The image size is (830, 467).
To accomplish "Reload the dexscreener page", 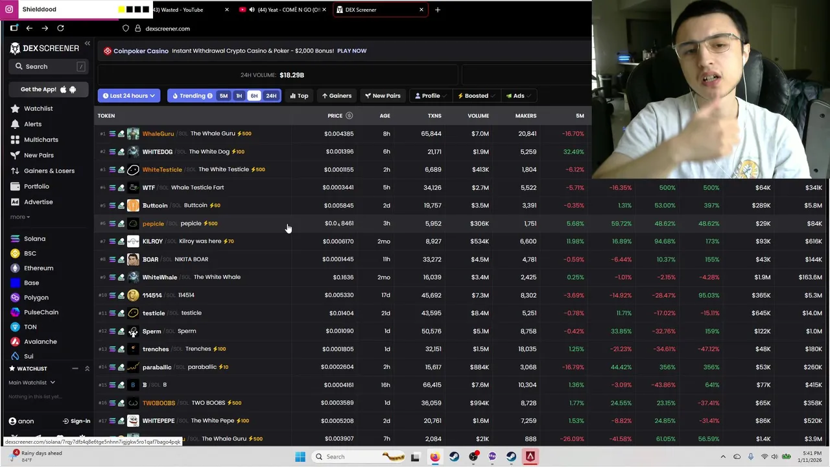I will [x=60, y=29].
